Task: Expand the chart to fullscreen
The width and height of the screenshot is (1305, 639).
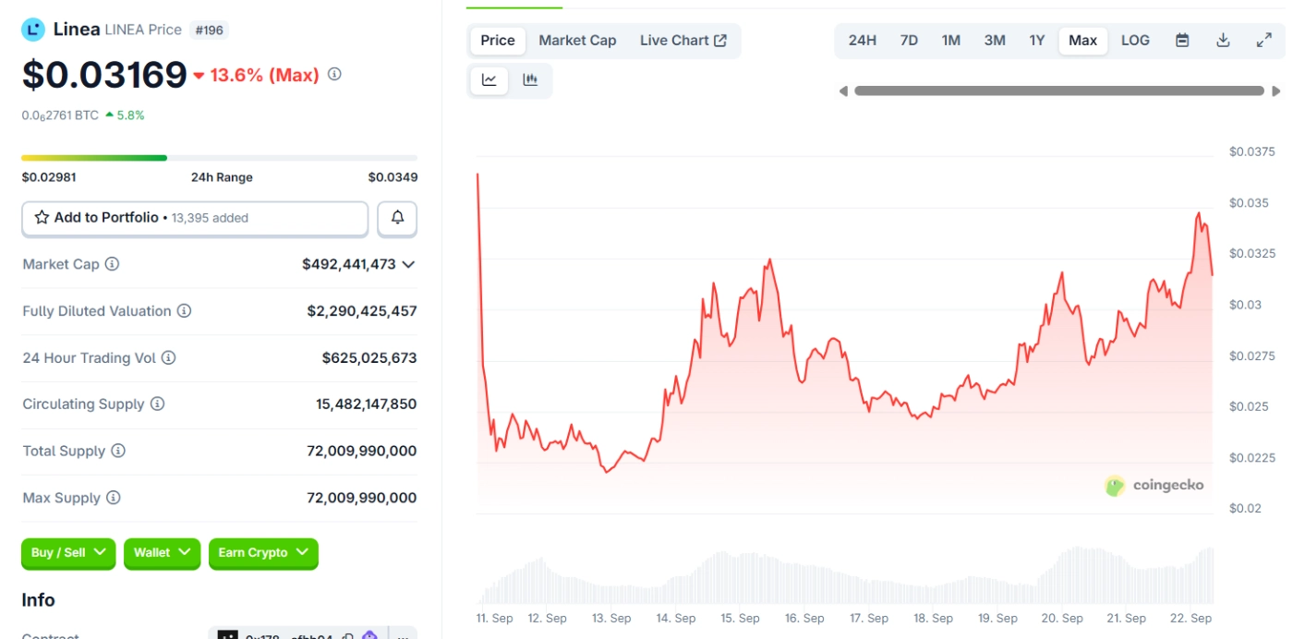Action: (1263, 41)
